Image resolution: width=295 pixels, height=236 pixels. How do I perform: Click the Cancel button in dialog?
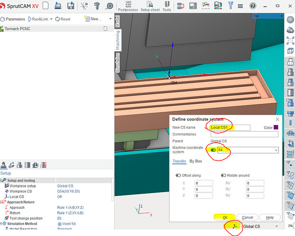point(247,218)
